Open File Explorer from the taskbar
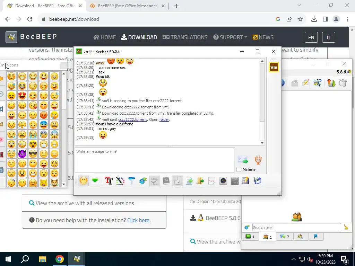 tap(42, 259)
